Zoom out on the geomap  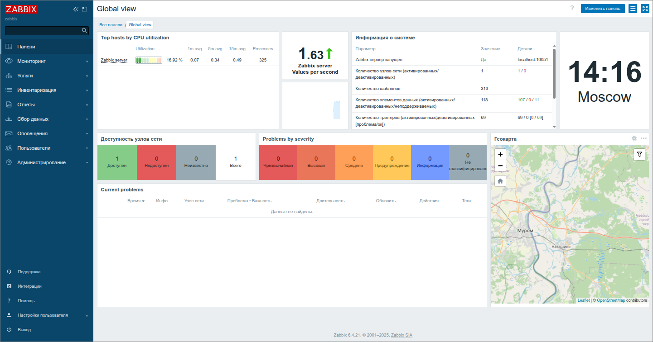tap(500, 166)
